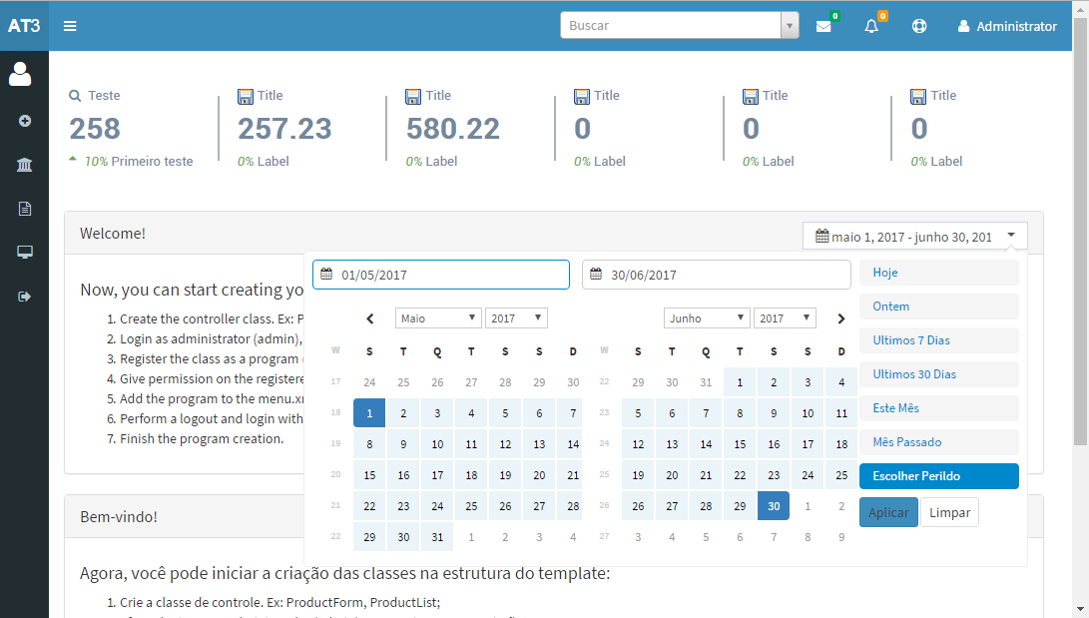This screenshot has width=1089, height=618.
Task: Click the plus circle icon in sidebar
Action: coord(22,120)
